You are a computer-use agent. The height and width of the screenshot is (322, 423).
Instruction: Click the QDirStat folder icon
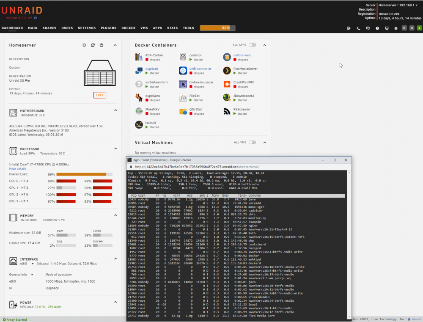(x=183, y=111)
